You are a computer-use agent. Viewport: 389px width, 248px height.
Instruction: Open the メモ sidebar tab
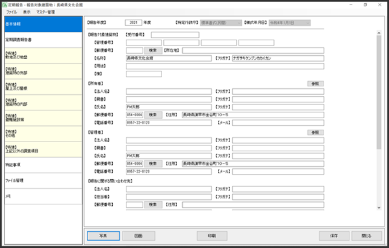43,196
